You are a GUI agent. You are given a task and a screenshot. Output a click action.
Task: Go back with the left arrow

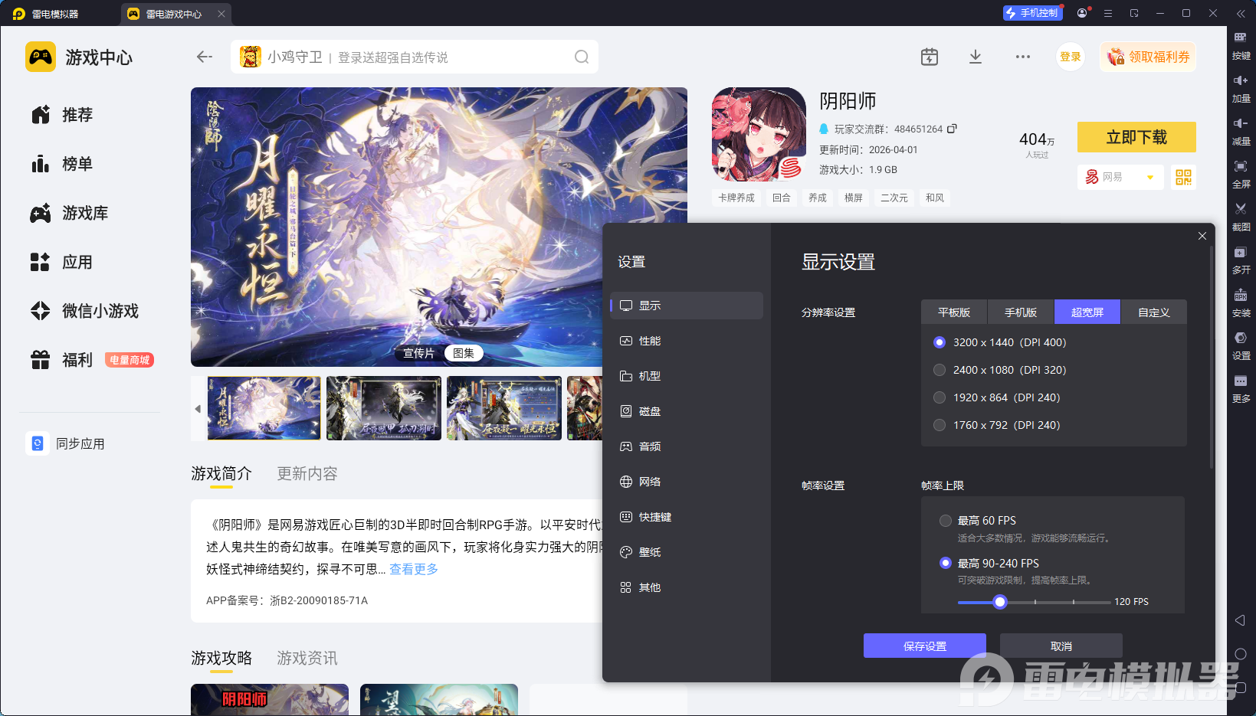tap(204, 57)
